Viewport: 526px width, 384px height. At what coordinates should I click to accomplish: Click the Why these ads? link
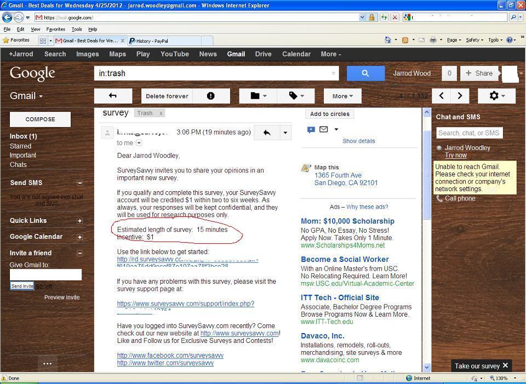point(367,207)
